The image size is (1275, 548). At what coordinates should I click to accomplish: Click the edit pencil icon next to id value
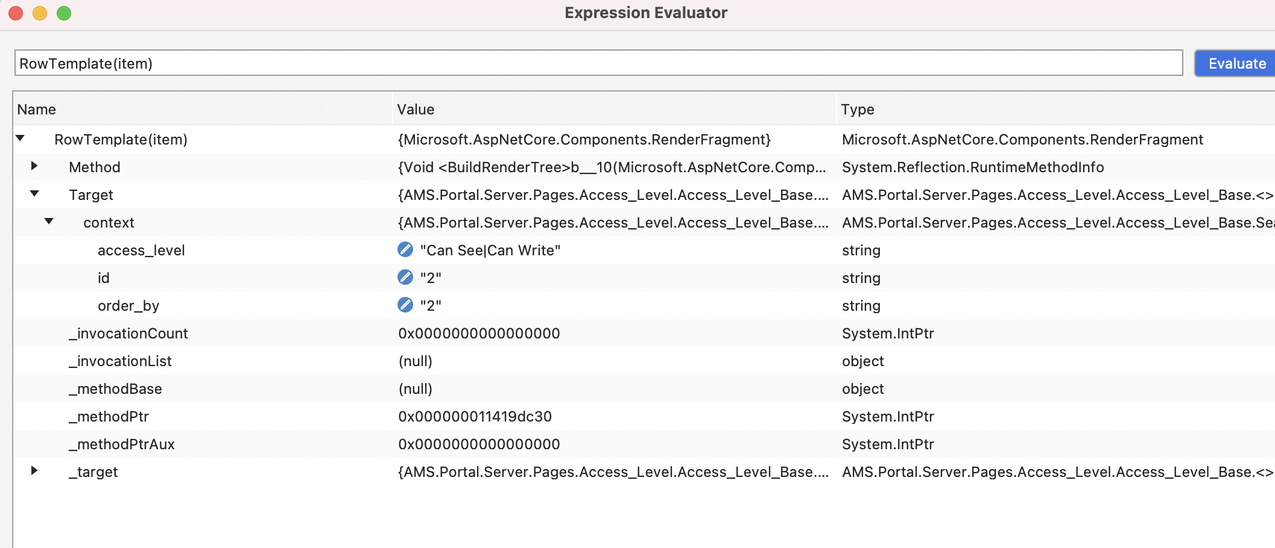click(404, 278)
